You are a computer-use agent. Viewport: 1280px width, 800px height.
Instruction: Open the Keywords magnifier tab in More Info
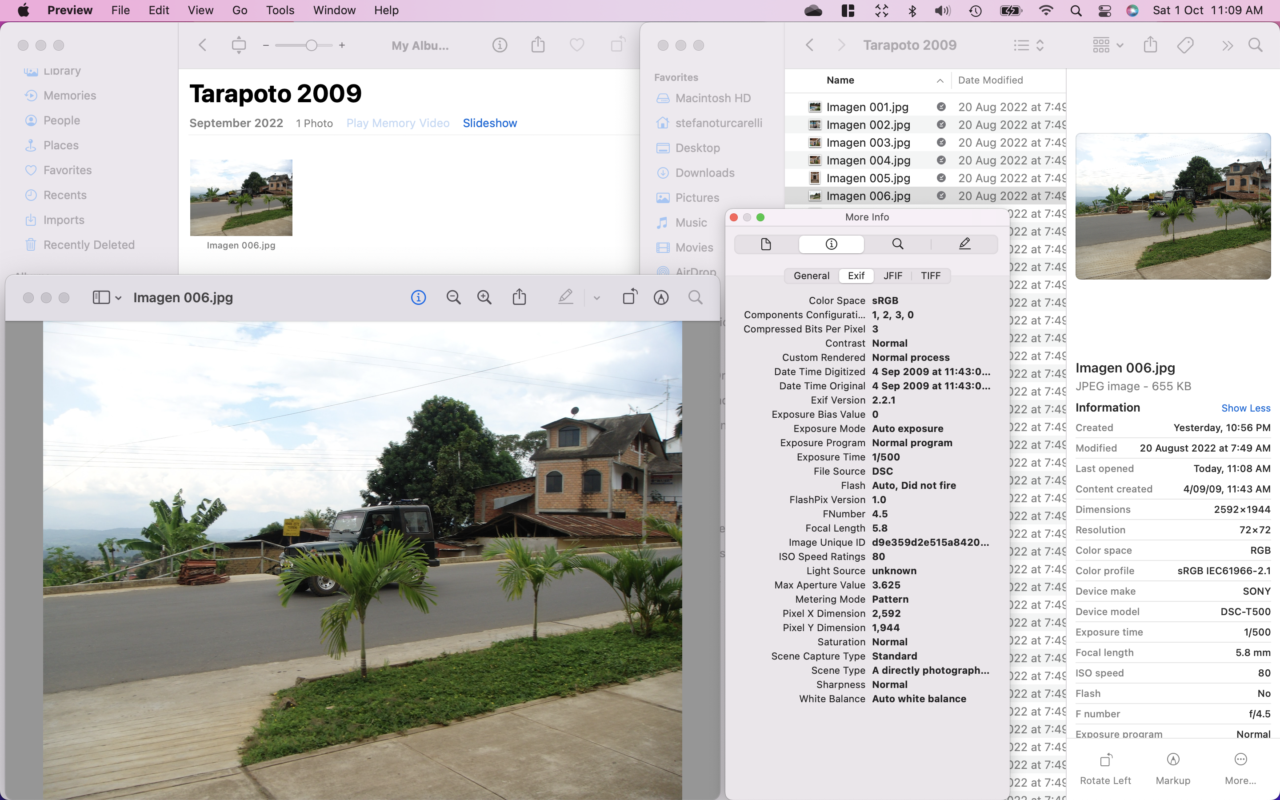(x=898, y=244)
